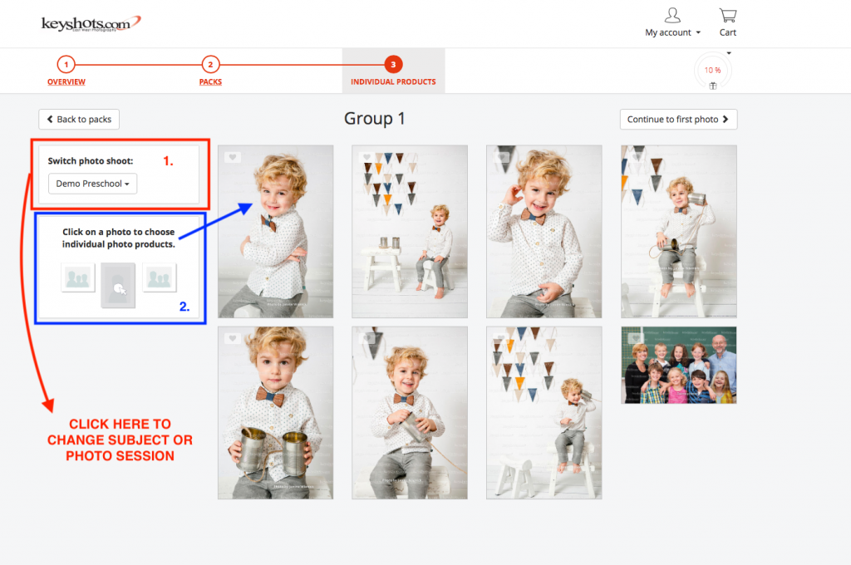
Task: Switch to the Packs tab
Action: coord(210,82)
